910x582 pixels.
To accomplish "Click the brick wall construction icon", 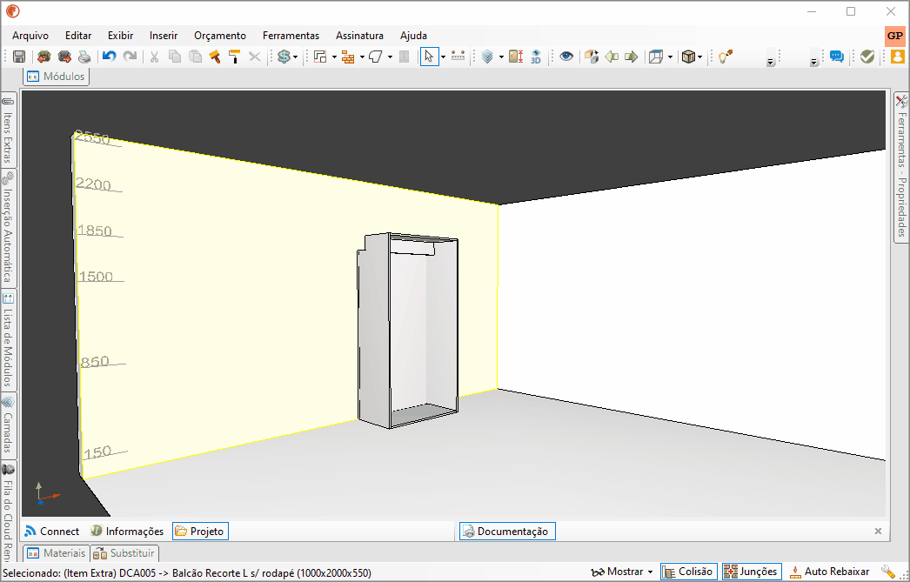I will click(348, 57).
